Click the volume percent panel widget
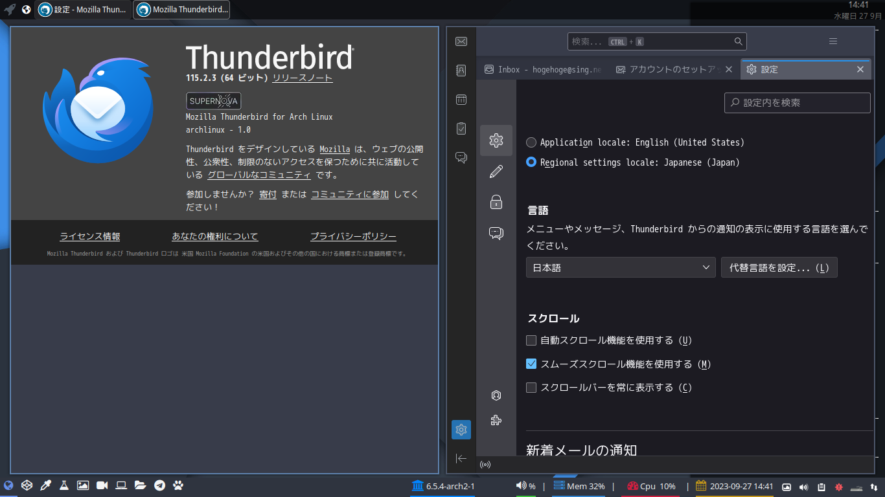The height and width of the screenshot is (497, 885). click(x=525, y=486)
